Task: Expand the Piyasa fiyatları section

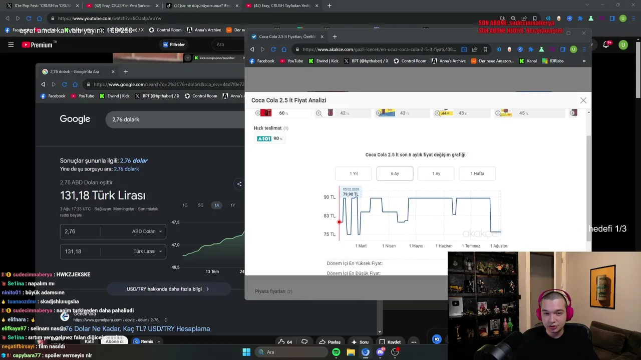Action: [x=273, y=291]
